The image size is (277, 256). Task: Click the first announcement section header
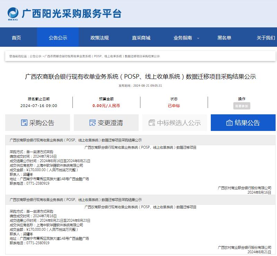tap(140, 140)
